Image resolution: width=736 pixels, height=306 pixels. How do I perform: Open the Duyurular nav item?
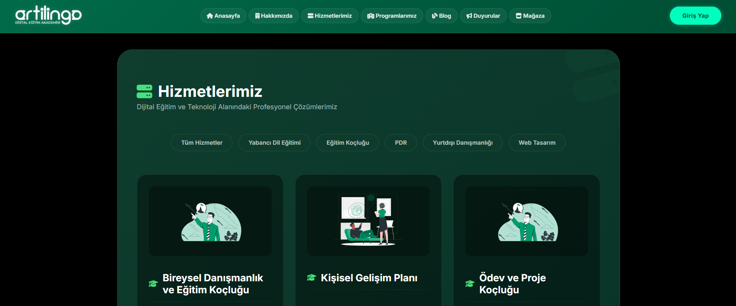click(x=483, y=16)
